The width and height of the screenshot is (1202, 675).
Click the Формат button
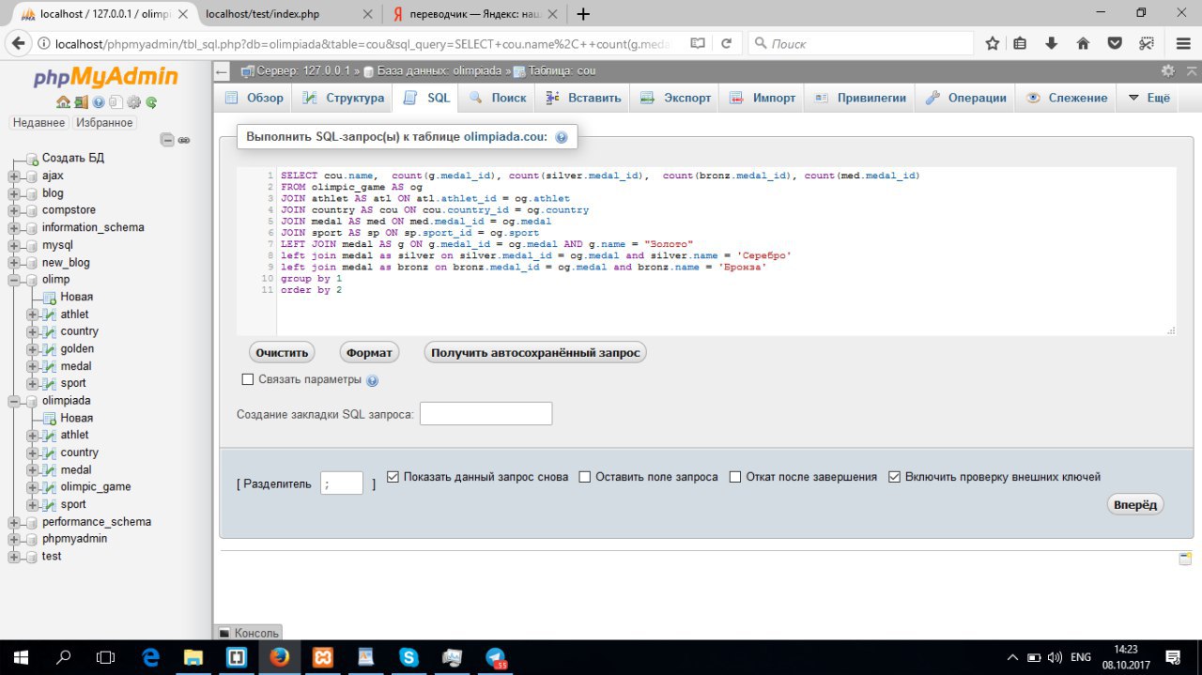click(x=369, y=353)
